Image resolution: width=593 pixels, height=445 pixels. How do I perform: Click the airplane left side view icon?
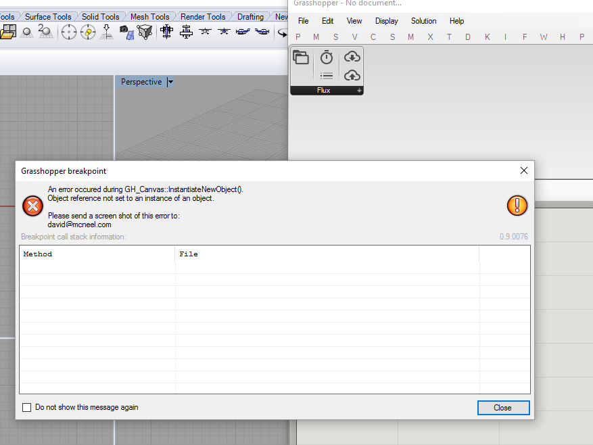tap(262, 31)
